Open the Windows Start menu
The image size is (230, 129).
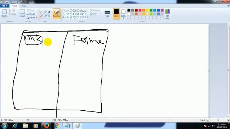(5, 126)
